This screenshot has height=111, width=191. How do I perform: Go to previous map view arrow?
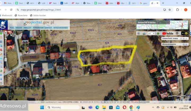click(1, 75)
